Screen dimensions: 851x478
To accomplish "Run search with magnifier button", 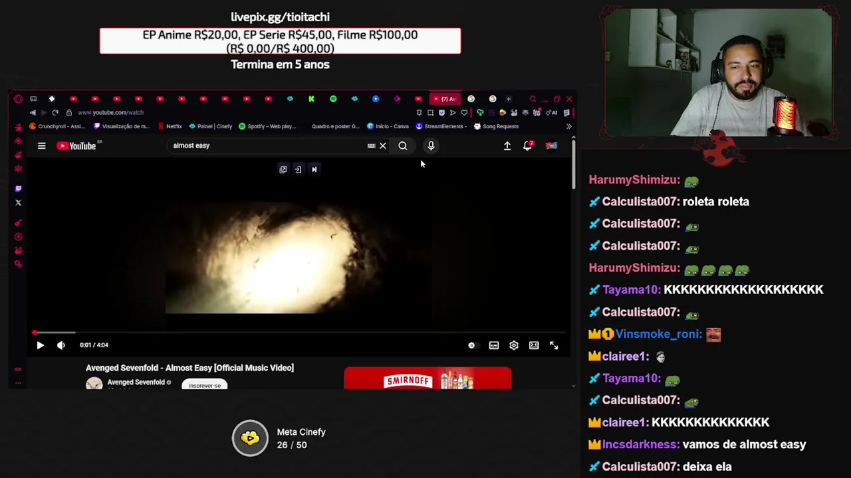I will (403, 146).
